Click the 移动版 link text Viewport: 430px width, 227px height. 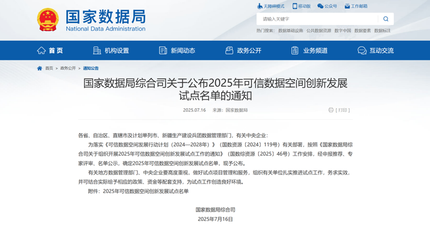(x=305, y=6)
